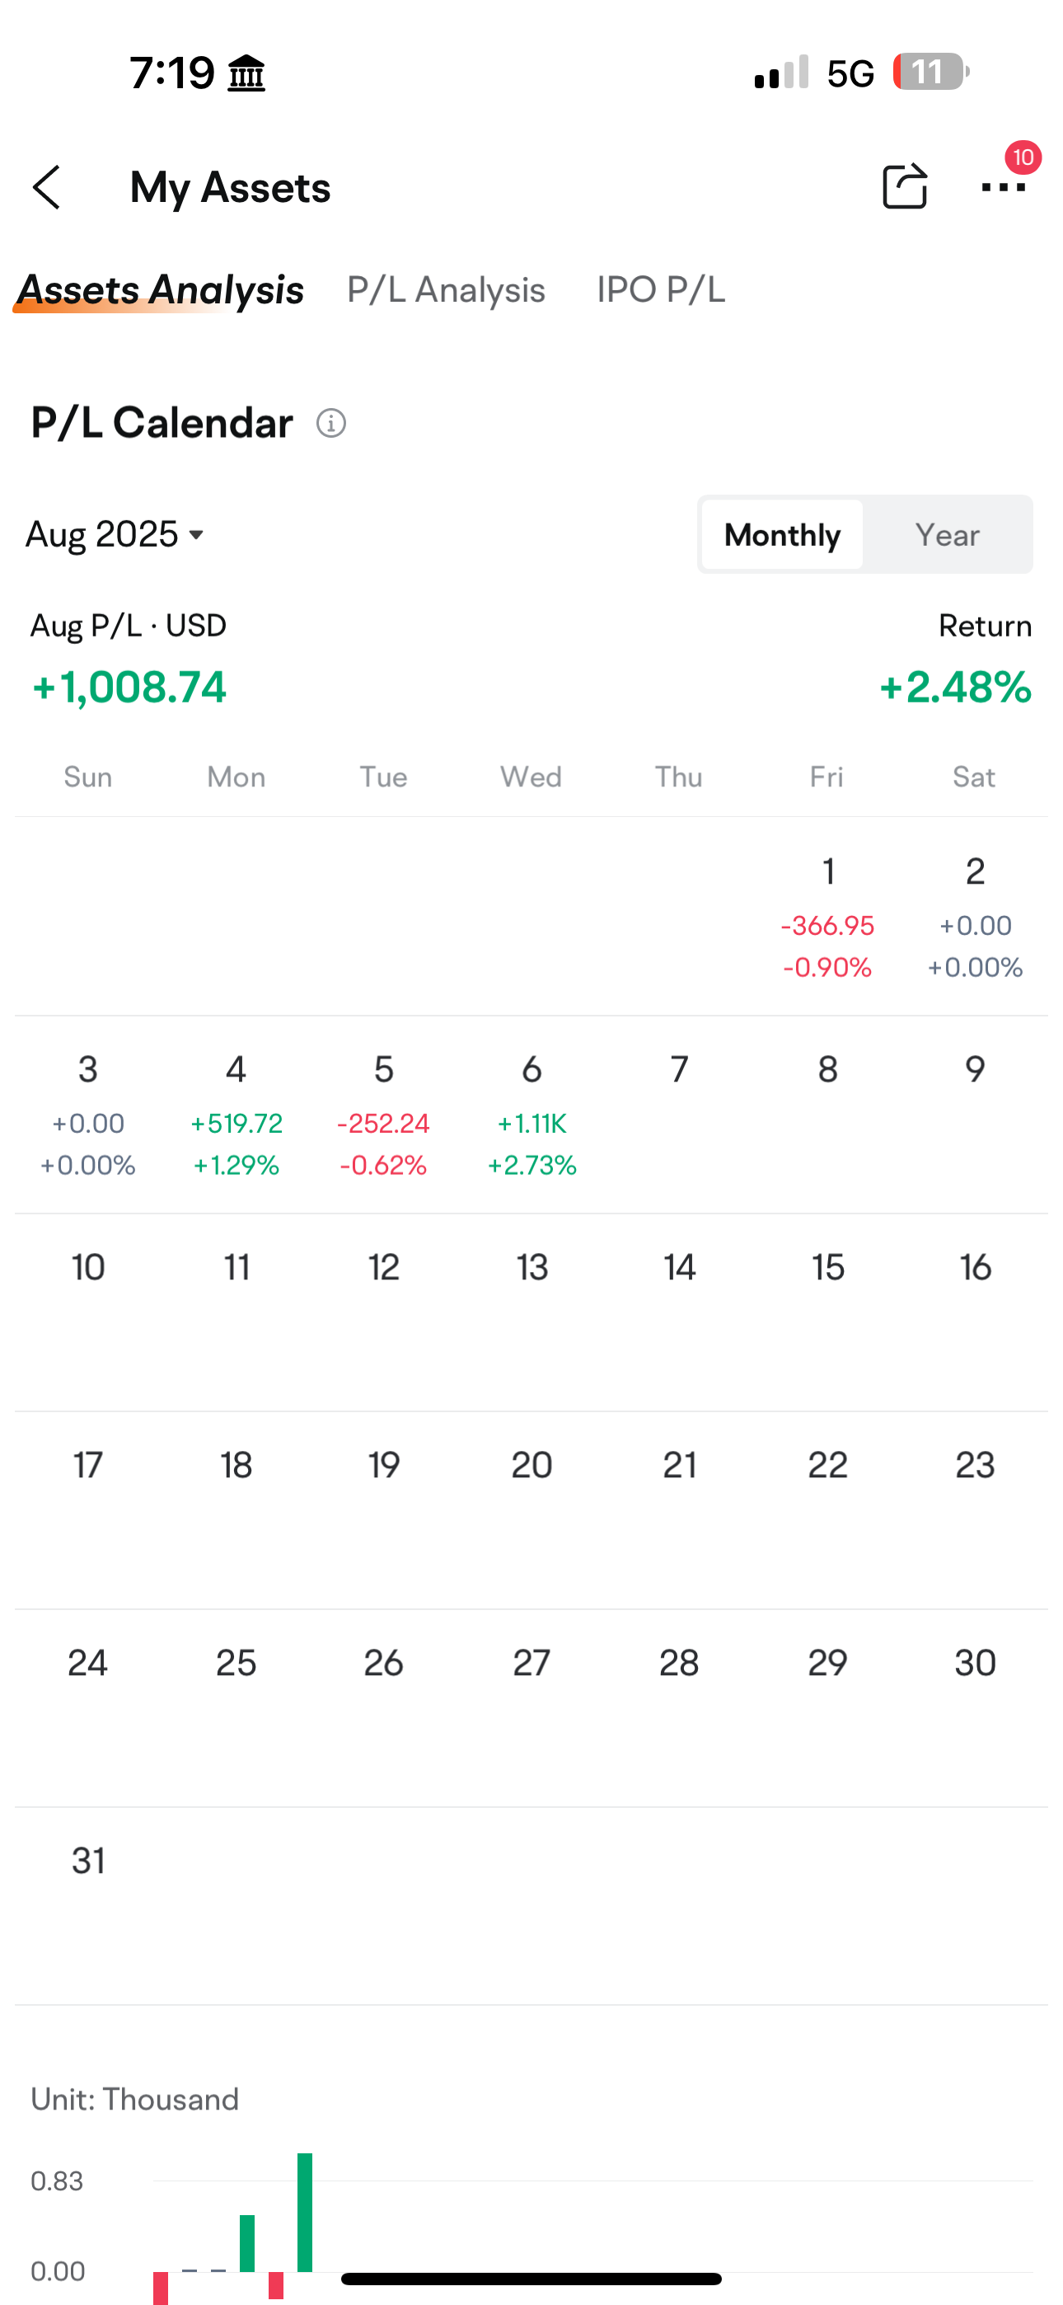Viewport: 1063px width, 2305px height.
Task: Tap the share icon in header
Action: [x=904, y=186]
